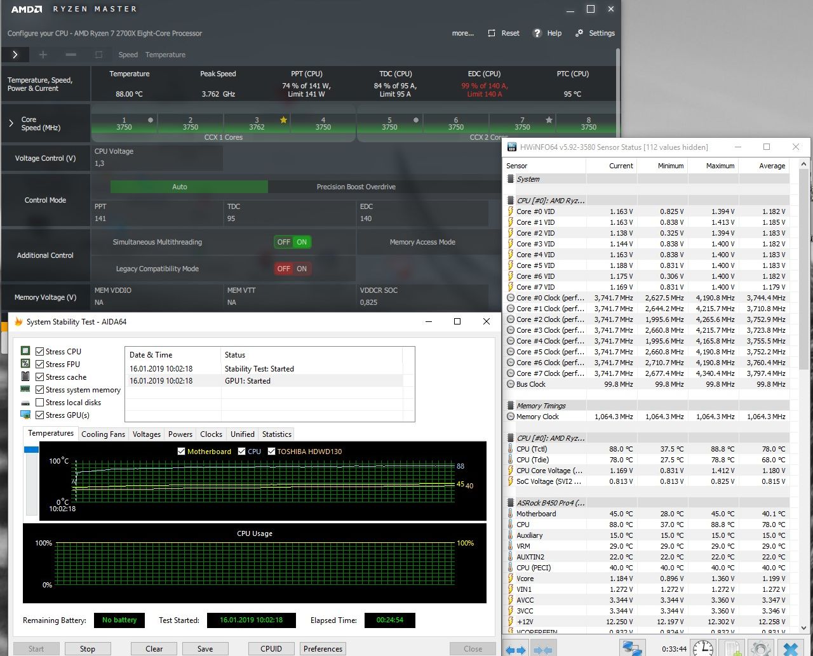Click HWiNFO blue X close sensors icon
The image size is (813, 656).
point(791,648)
